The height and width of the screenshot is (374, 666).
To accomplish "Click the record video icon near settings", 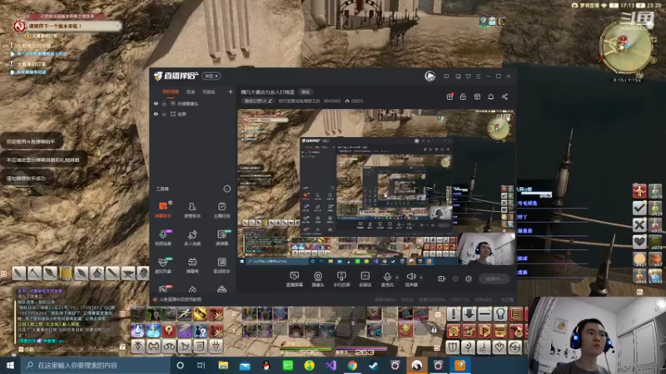I will pos(442,278).
